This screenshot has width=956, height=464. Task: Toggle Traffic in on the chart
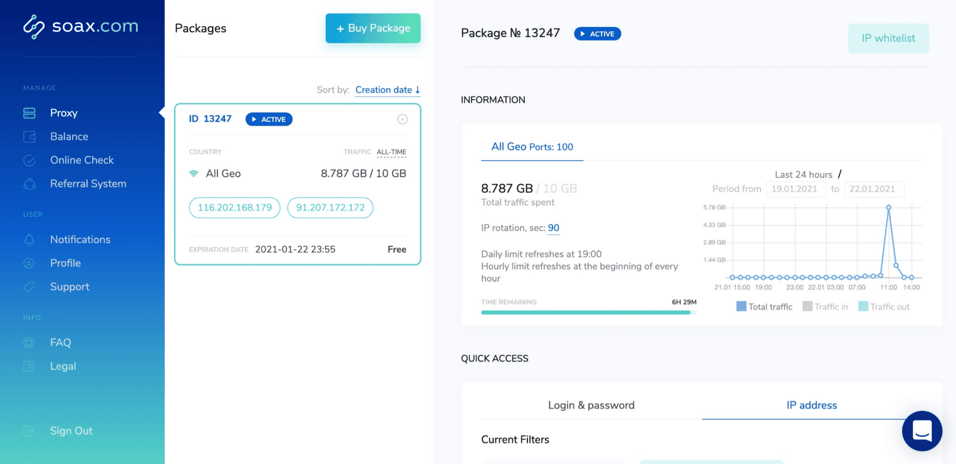coord(825,306)
